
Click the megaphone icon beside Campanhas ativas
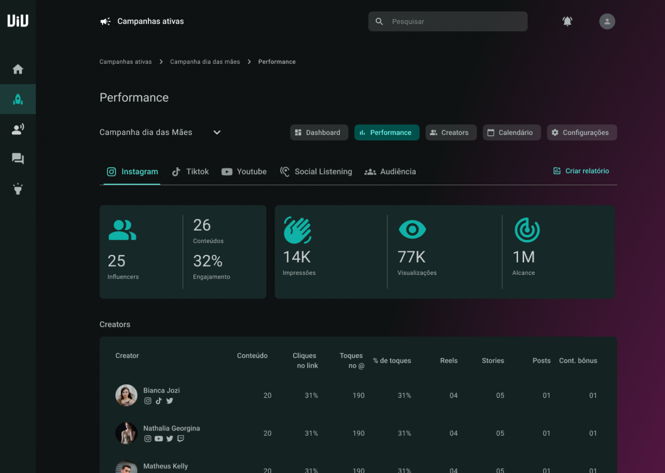click(106, 22)
